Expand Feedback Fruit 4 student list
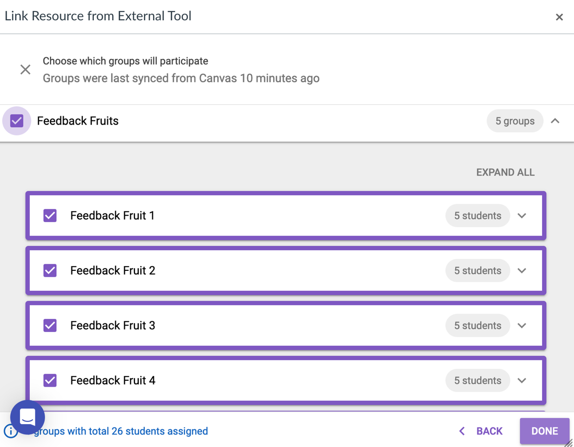 522,380
